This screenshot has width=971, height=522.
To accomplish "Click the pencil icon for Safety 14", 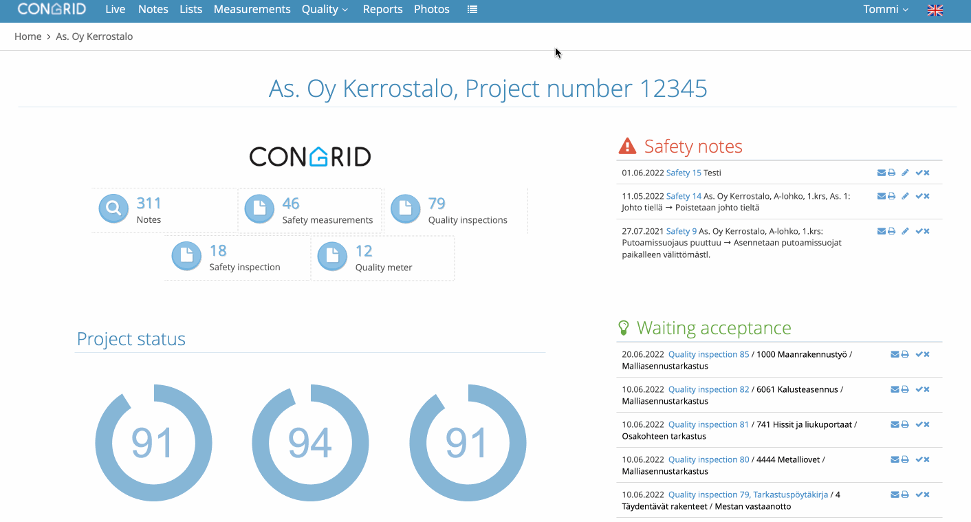I will point(905,197).
